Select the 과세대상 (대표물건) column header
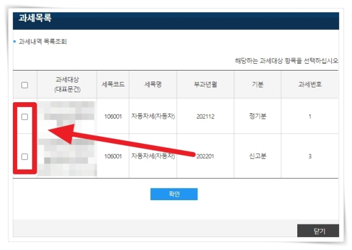 pos(67,85)
